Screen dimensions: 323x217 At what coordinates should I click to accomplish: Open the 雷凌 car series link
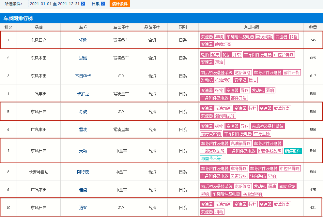coord(83,129)
